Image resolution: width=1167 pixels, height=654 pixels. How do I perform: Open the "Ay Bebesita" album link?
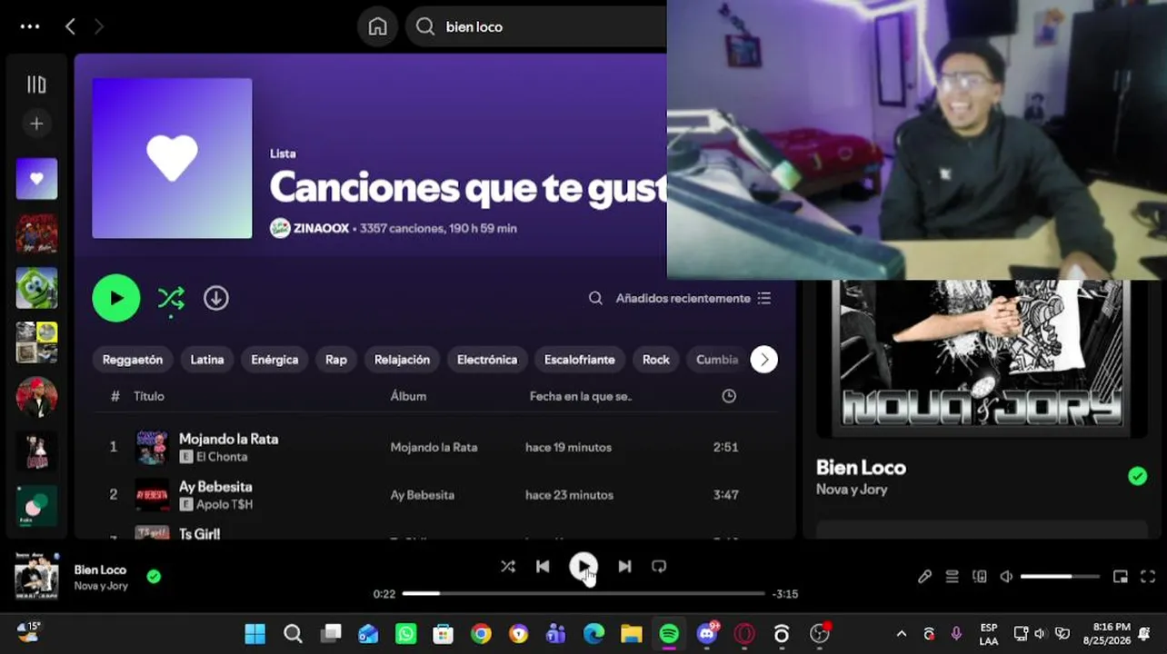coord(423,495)
